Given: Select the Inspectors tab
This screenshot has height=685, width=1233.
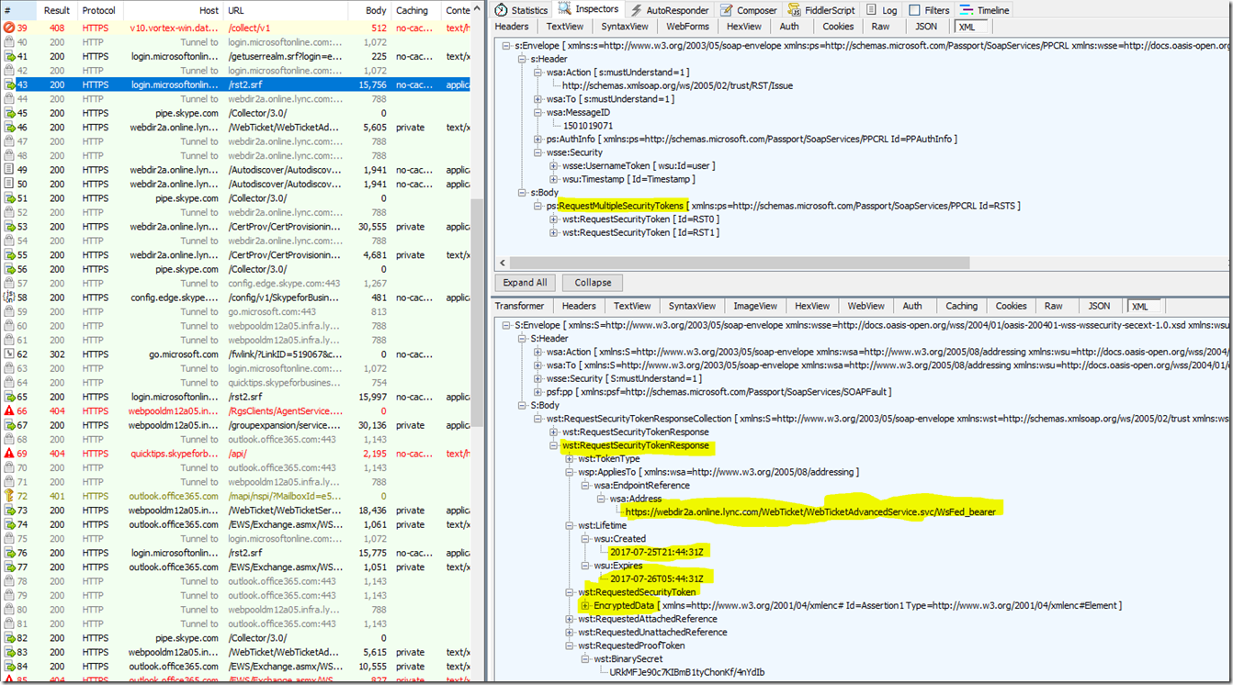Looking at the screenshot, I should pos(589,9).
